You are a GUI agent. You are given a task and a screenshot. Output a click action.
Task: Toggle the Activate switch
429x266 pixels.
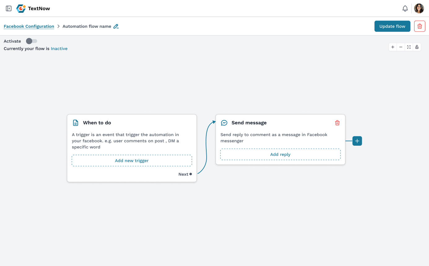click(32, 41)
